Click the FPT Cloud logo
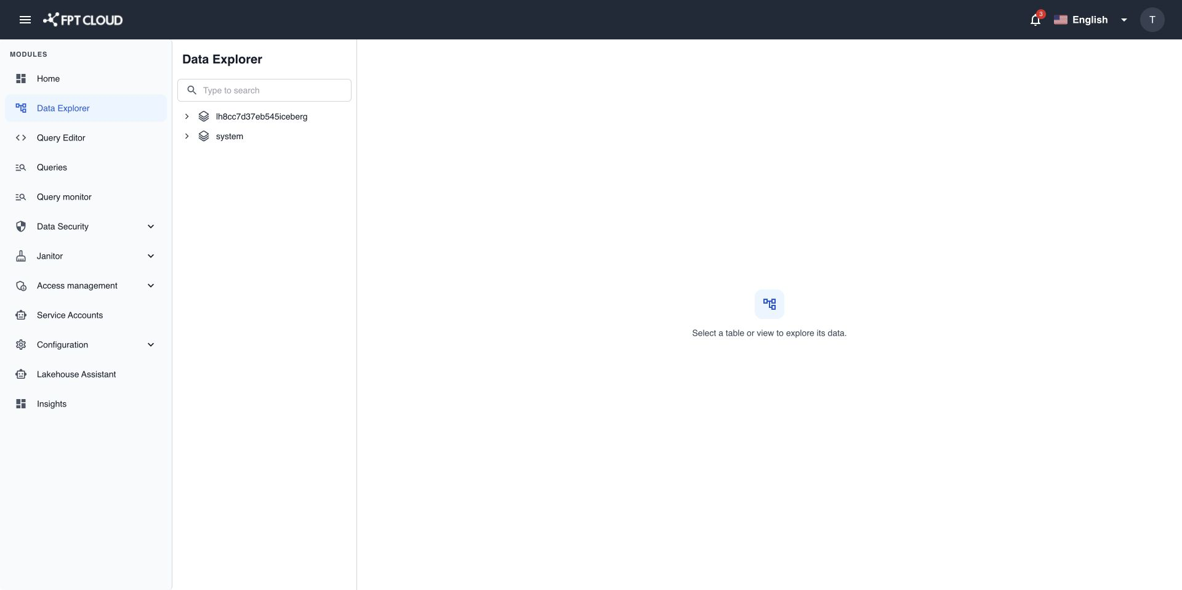Screen dimensions: 1182x590 click(82, 20)
